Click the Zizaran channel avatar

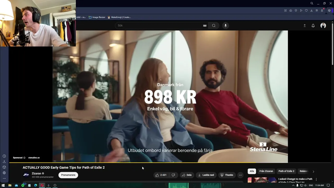click(x=26, y=175)
